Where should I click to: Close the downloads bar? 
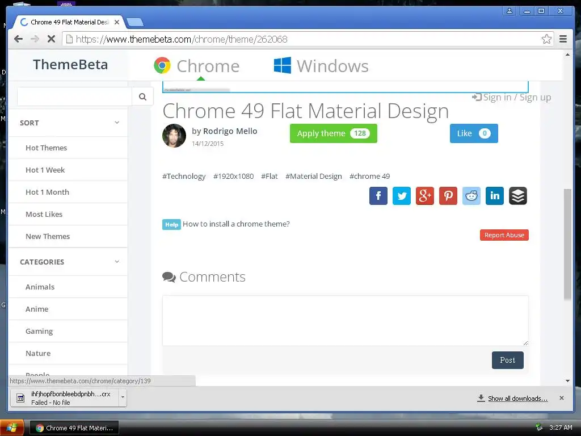562,398
